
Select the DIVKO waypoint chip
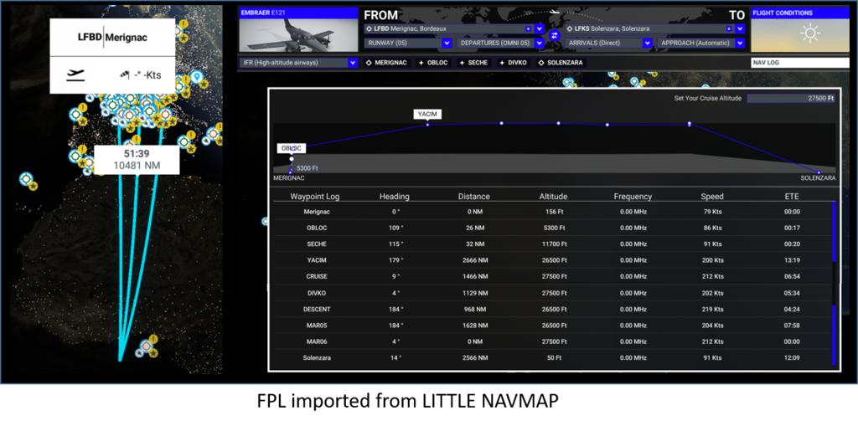514,63
